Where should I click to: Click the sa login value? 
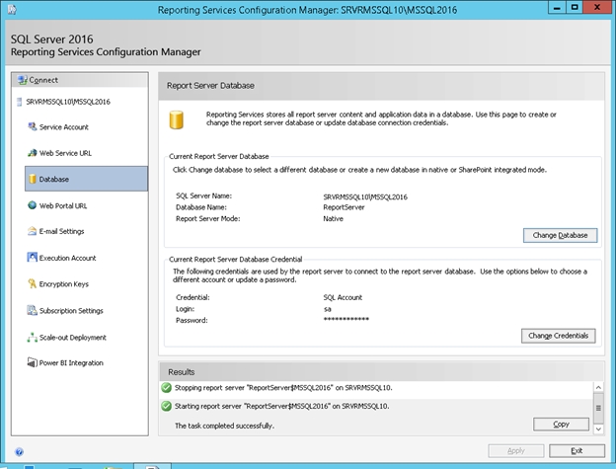(x=328, y=309)
